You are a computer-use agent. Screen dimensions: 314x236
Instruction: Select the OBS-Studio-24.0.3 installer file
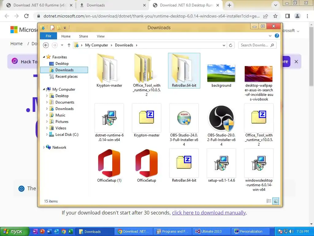pyautogui.click(x=184, y=124)
